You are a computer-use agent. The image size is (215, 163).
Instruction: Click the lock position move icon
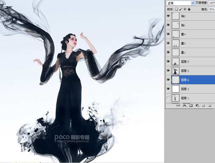(x=185, y=9)
